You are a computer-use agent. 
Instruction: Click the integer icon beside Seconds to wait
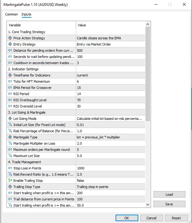coord(10,57)
